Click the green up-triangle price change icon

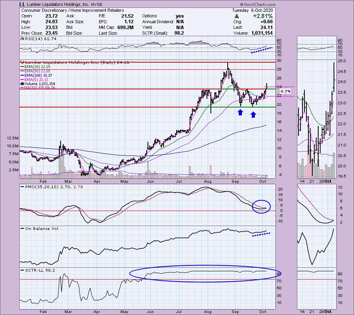coord(237,16)
